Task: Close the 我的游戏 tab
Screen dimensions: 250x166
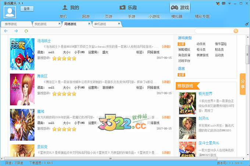Action: [59, 24]
